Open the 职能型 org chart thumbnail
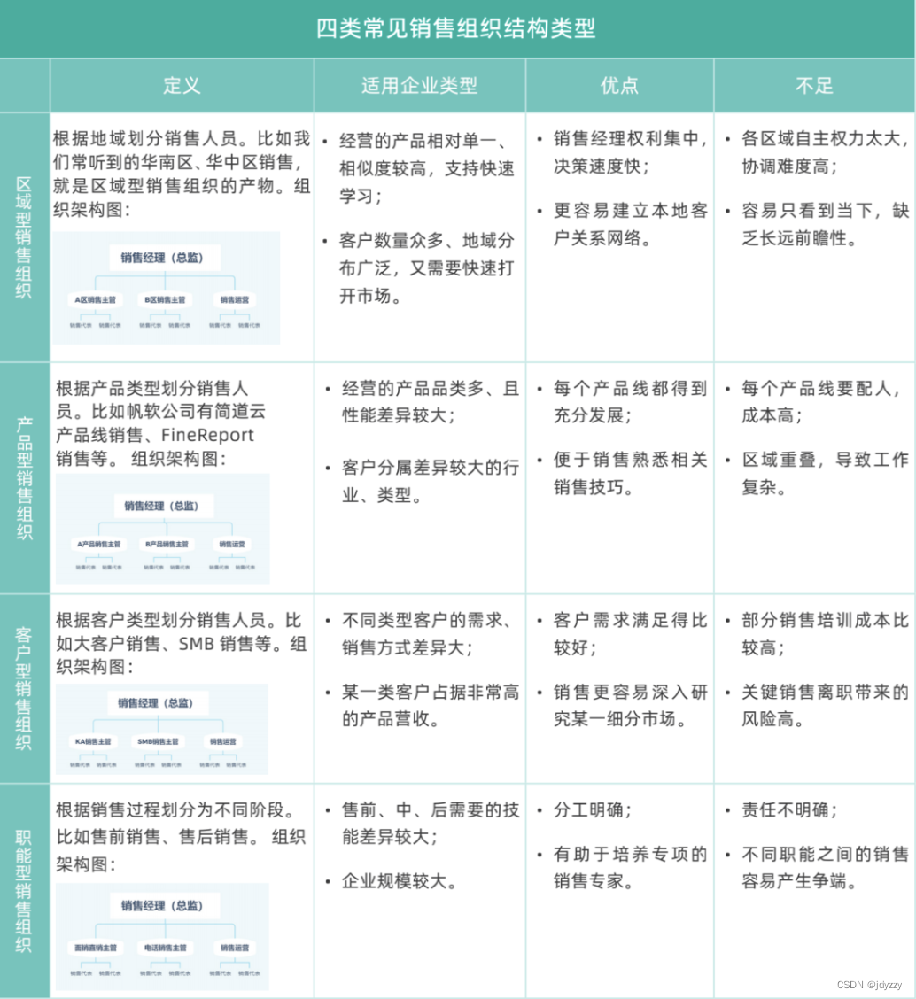The width and height of the screenshot is (916, 999). pyautogui.click(x=162, y=937)
